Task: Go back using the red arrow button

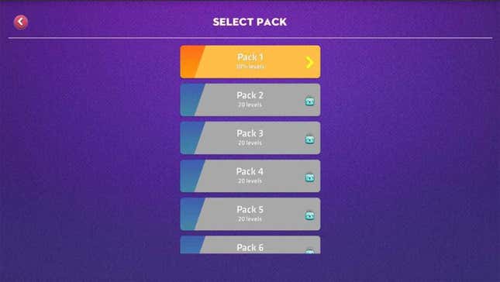Action: click(21, 22)
